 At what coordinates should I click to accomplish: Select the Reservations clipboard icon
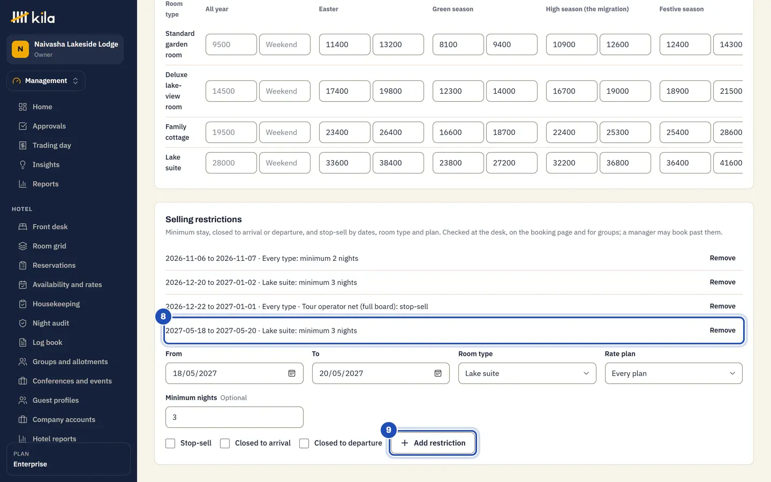pos(22,266)
